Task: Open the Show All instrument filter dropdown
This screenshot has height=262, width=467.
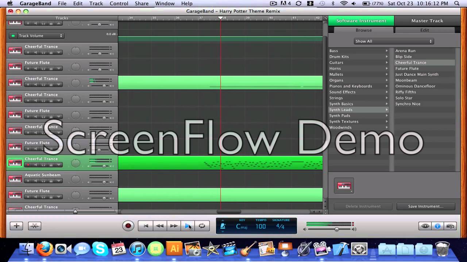Action: click(x=393, y=41)
